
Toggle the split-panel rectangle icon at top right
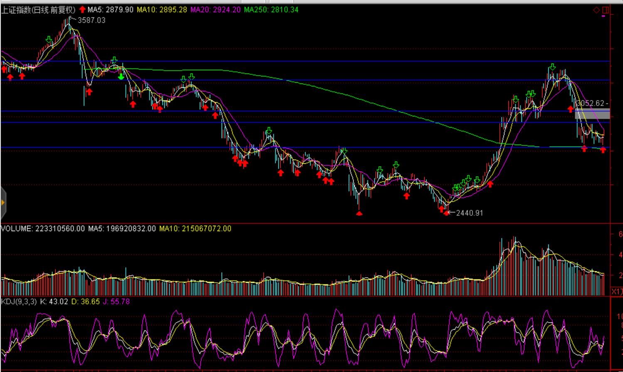pyautogui.click(x=606, y=10)
